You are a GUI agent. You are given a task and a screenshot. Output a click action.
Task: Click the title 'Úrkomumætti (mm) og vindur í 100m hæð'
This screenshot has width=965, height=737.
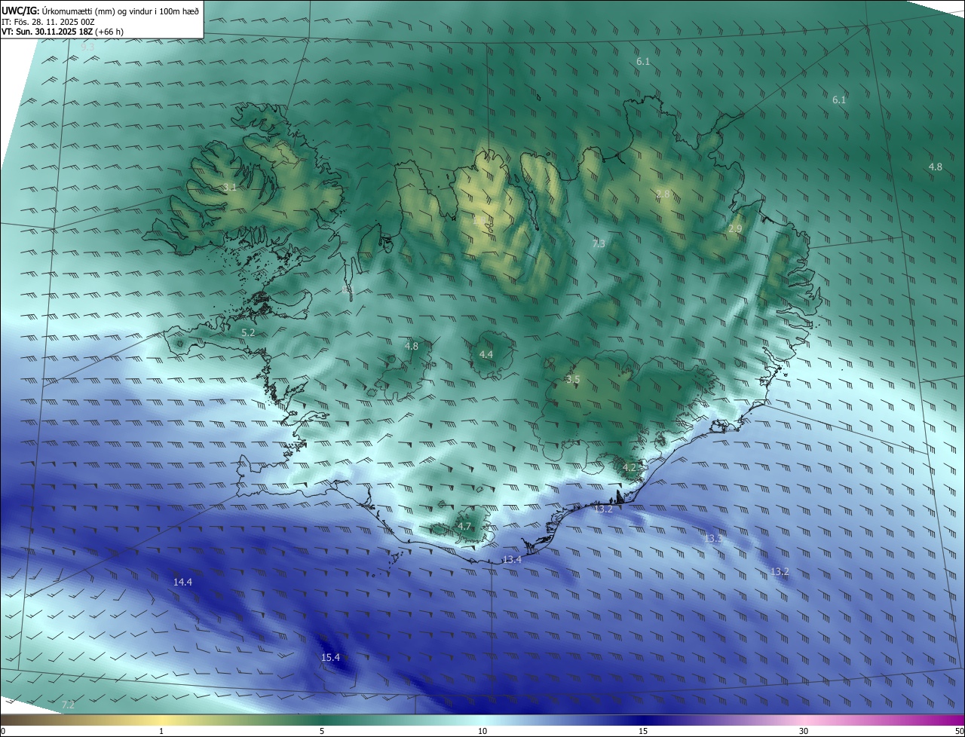pyautogui.click(x=121, y=11)
